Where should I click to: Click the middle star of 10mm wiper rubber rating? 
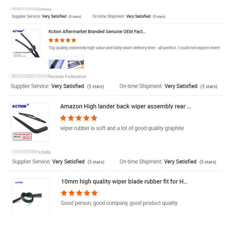(79, 193)
